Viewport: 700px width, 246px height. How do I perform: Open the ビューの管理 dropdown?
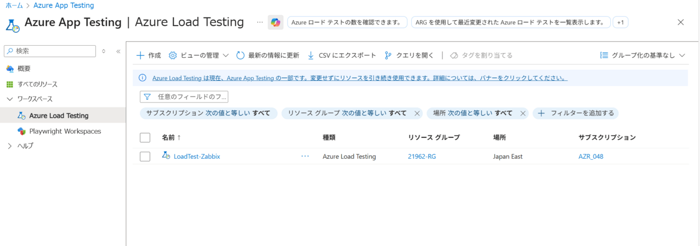coord(199,55)
